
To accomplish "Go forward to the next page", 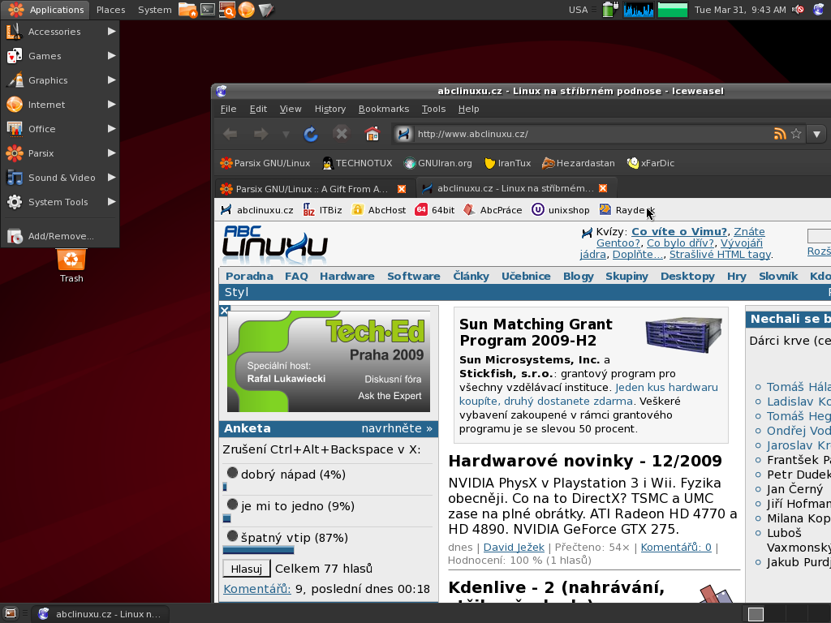I will pyautogui.click(x=260, y=134).
